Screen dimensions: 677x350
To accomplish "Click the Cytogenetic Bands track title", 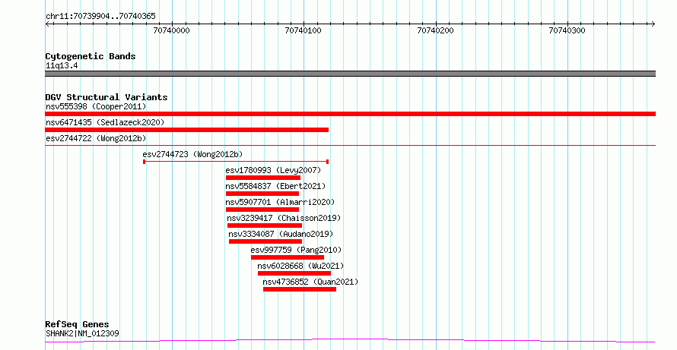I will point(91,56).
